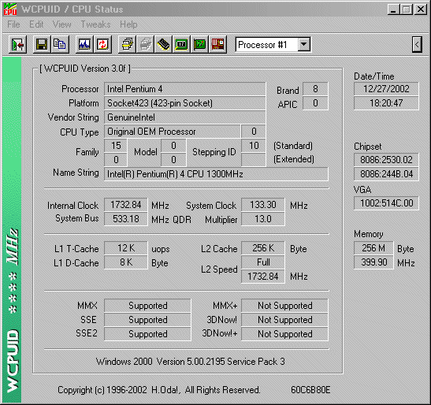Open the real-time clock graph icon
This screenshot has width=431, height=405.
pos(84,44)
